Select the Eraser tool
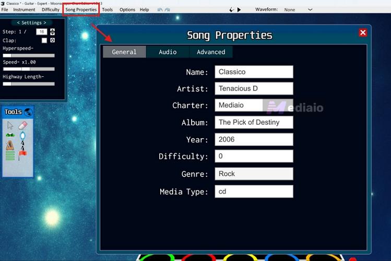Image resolution: width=391 pixels, height=261 pixels. tap(22, 125)
